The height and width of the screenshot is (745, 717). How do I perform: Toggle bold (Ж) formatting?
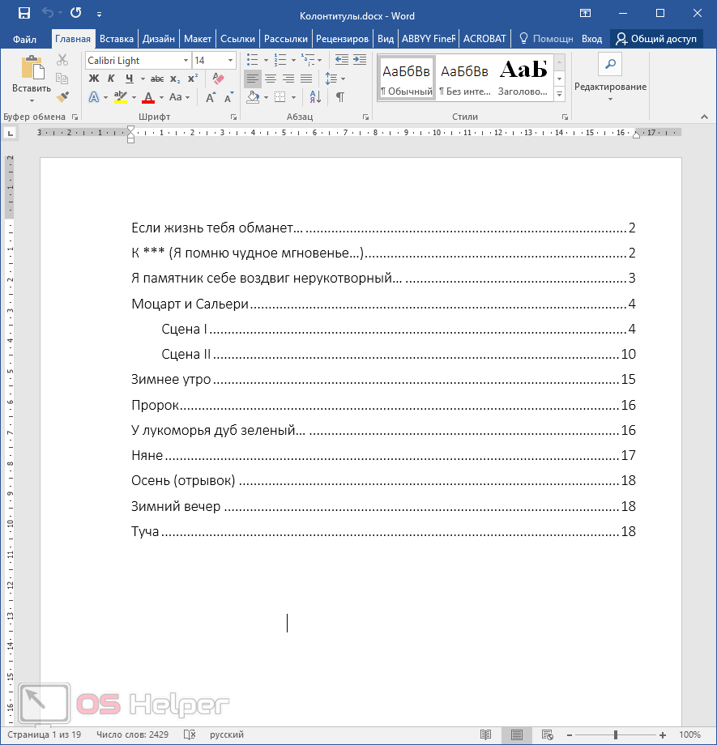(x=94, y=79)
